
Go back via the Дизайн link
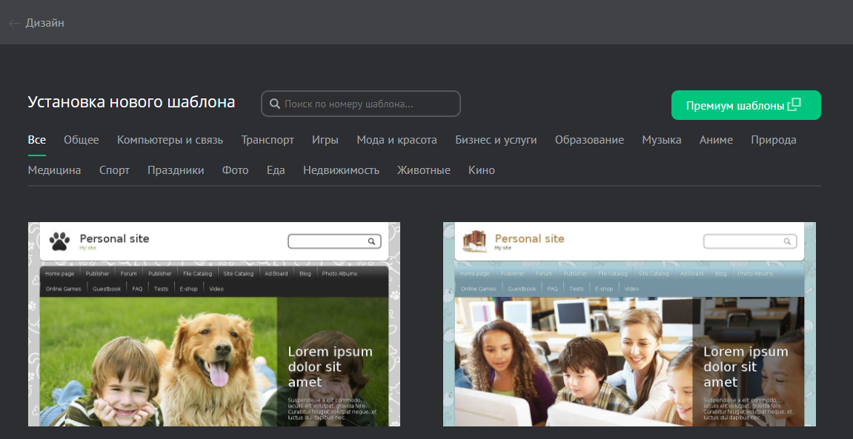pyautogui.click(x=45, y=23)
